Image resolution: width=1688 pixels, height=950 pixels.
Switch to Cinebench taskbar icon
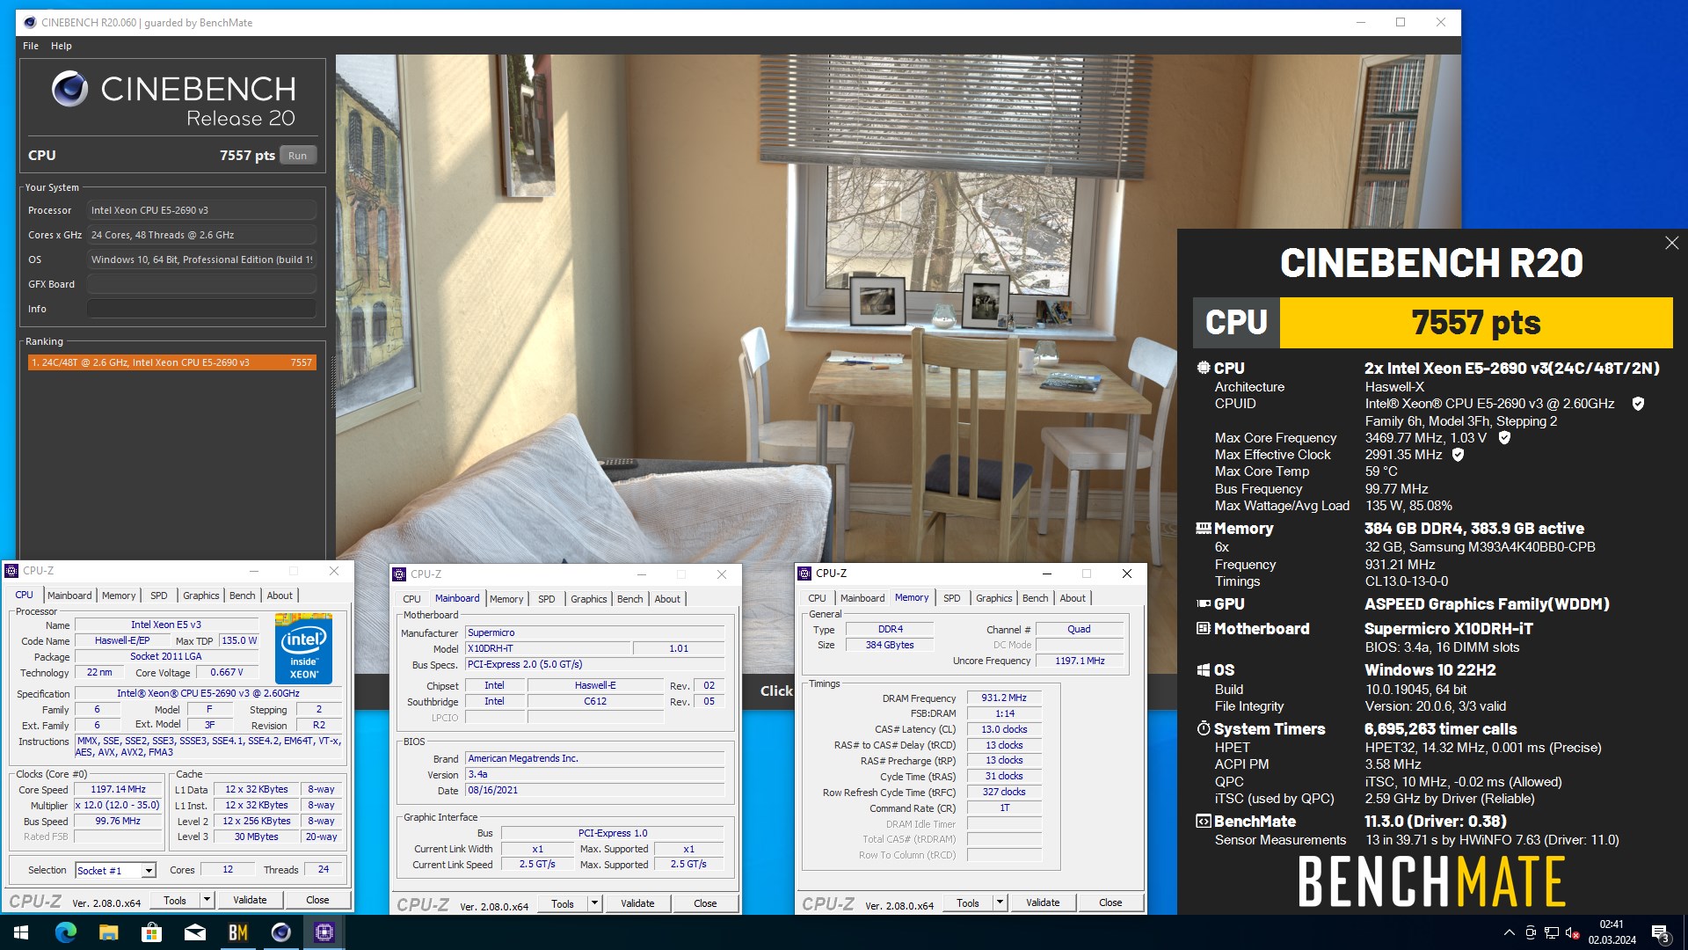pyautogui.click(x=280, y=932)
